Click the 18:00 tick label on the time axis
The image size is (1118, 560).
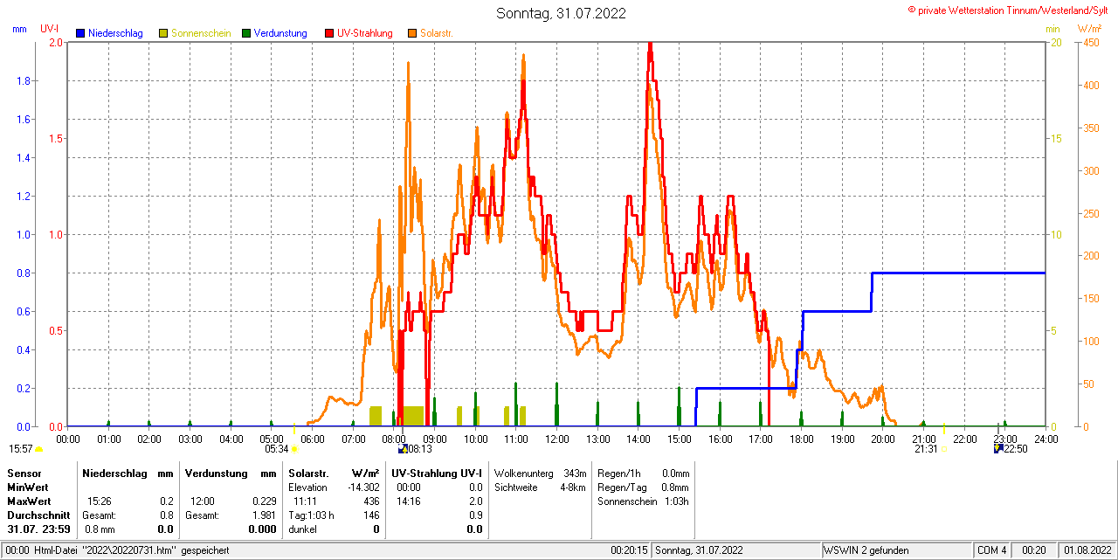(x=802, y=439)
